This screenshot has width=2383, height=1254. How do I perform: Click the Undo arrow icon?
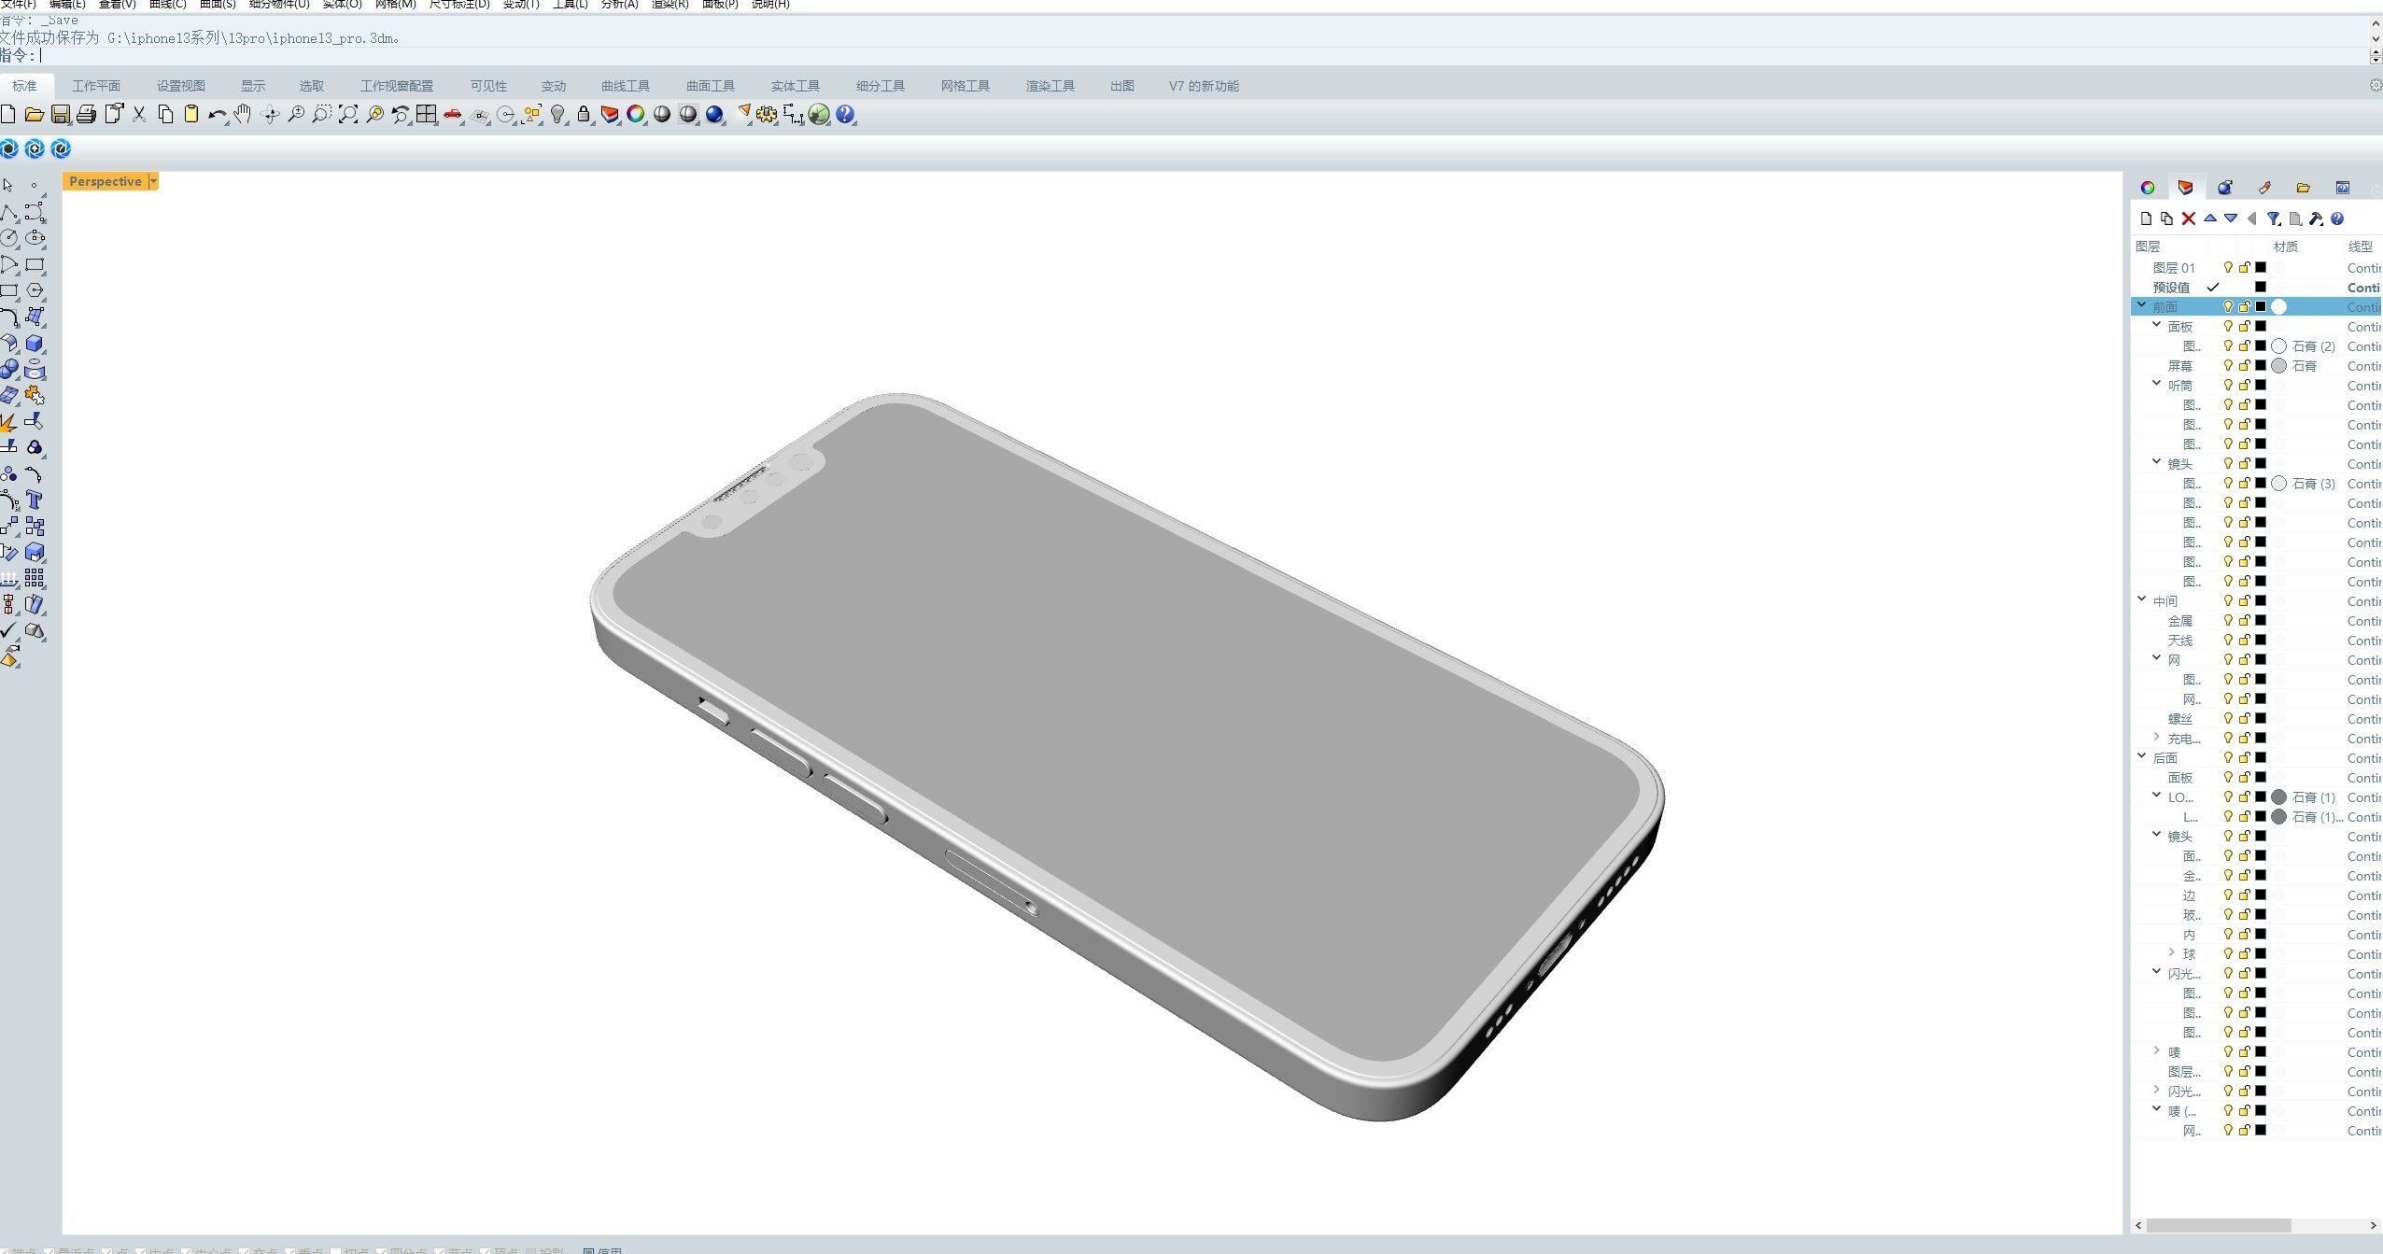click(x=218, y=115)
